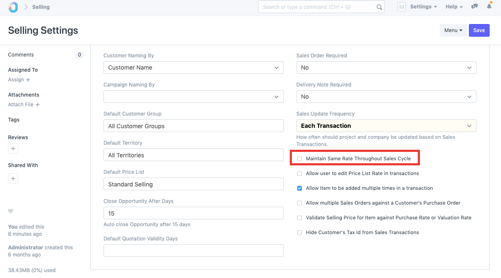
Task: Click 'Administrator created this' text
Action: point(40,248)
